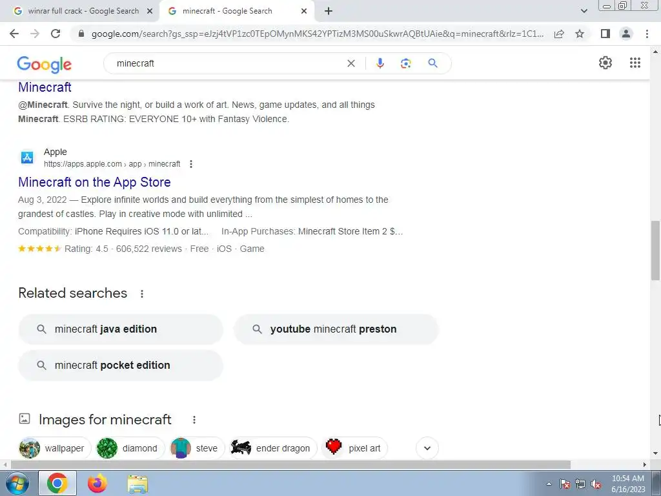This screenshot has width=661, height=496.
Task: Launch Firefox from the taskbar
Action: coord(97,483)
